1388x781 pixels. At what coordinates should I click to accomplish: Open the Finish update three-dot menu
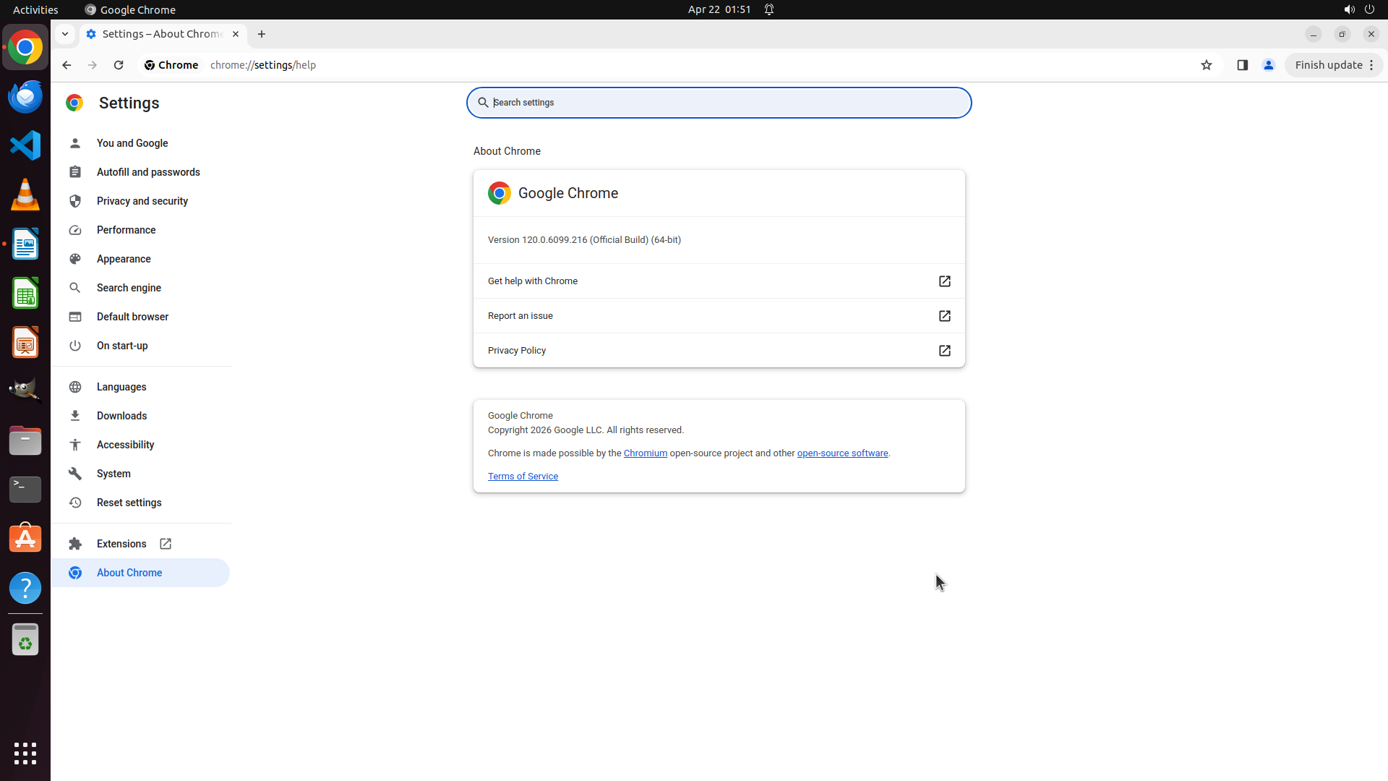click(1371, 65)
